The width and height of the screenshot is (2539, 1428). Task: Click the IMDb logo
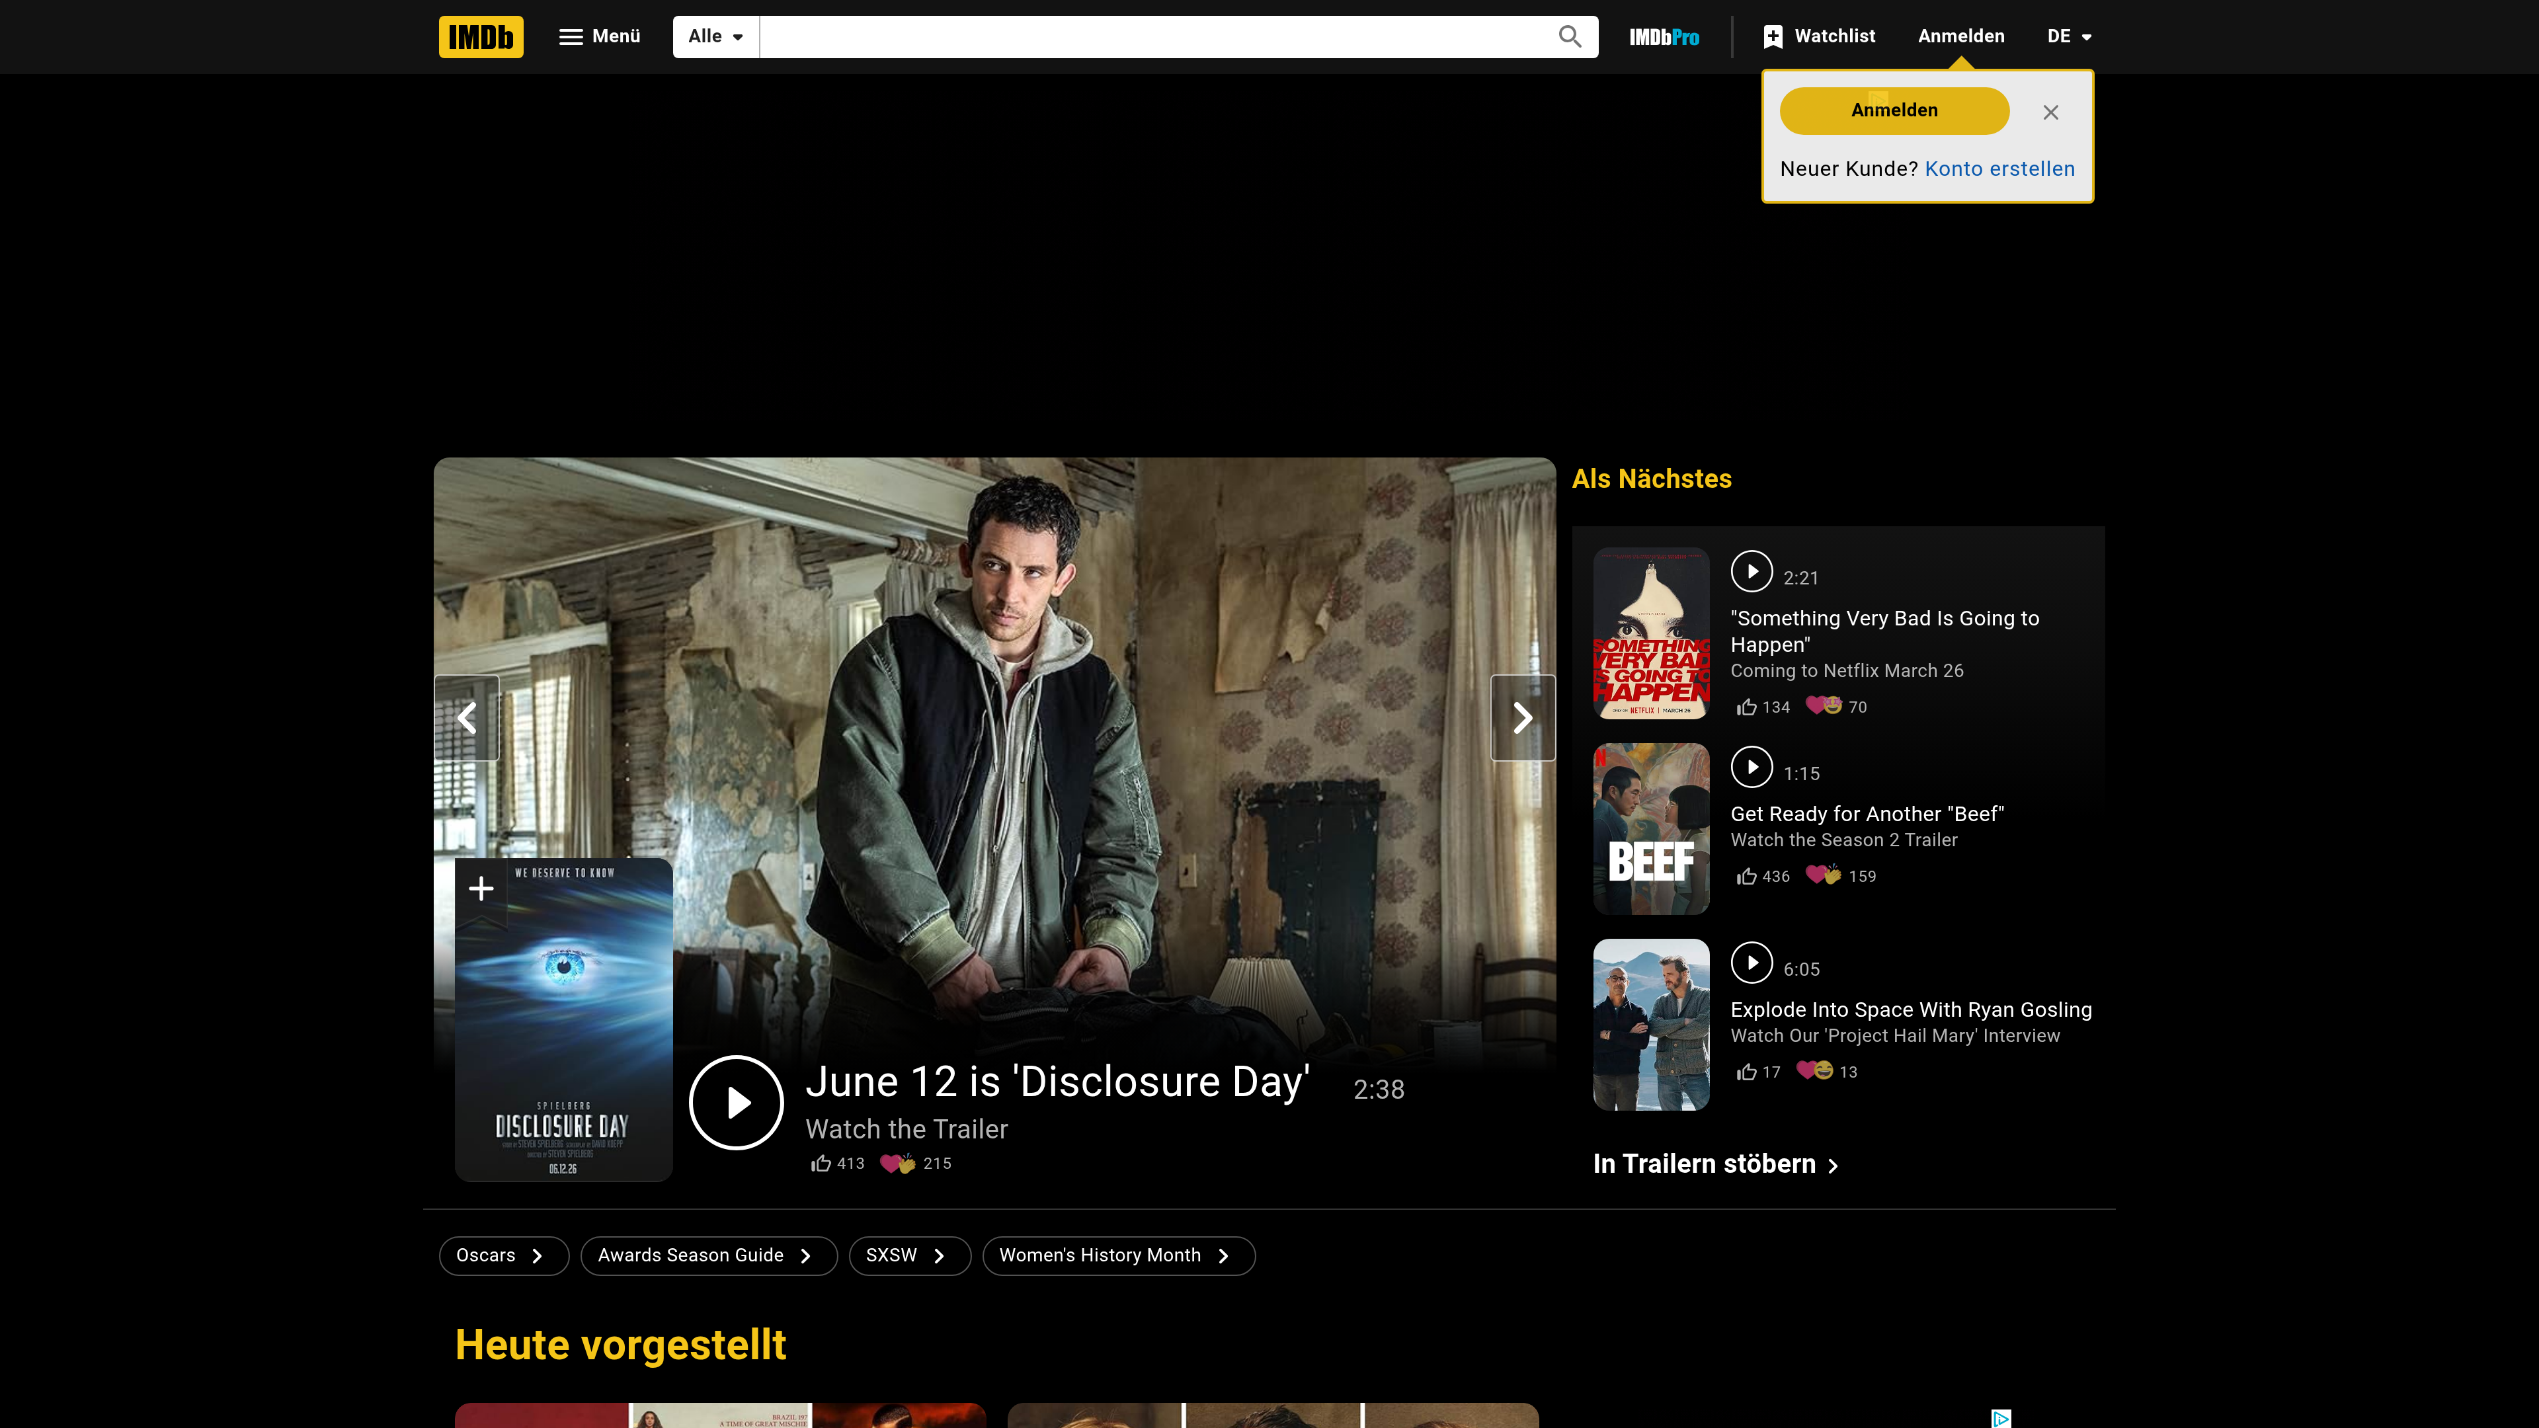480,36
